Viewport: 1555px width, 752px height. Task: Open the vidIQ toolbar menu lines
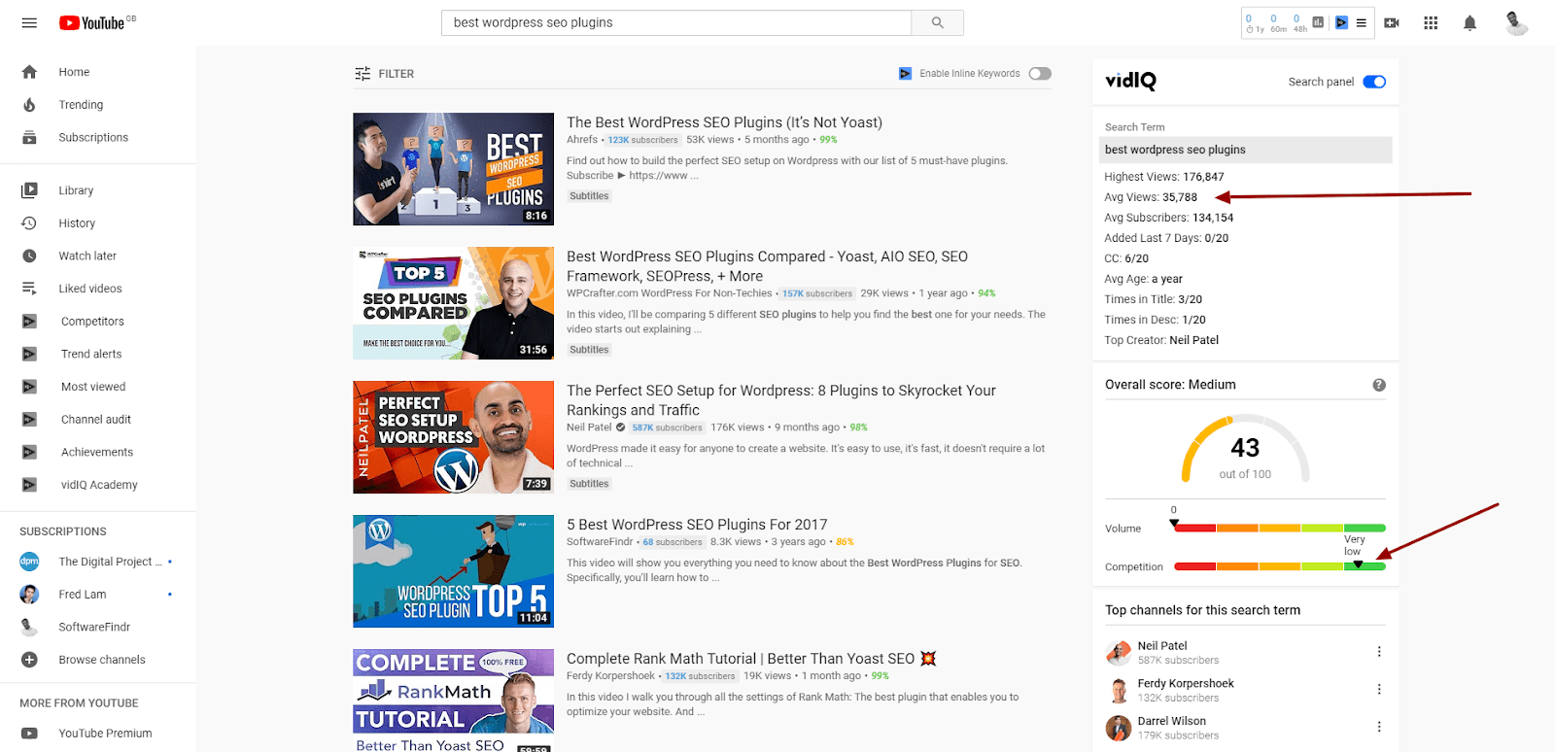[1362, 22]
